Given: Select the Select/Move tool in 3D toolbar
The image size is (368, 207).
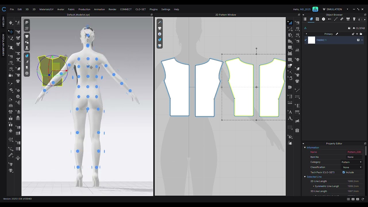Looking at the screenshot, I should click(11, 32).
